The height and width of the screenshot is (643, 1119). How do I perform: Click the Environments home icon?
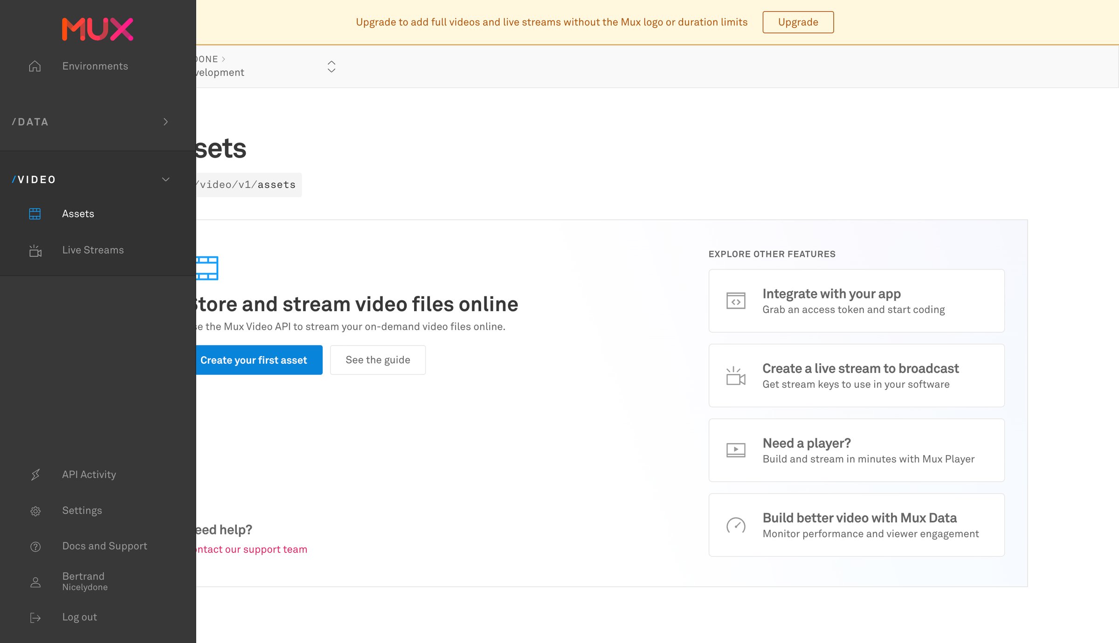[x=35, y=66]
